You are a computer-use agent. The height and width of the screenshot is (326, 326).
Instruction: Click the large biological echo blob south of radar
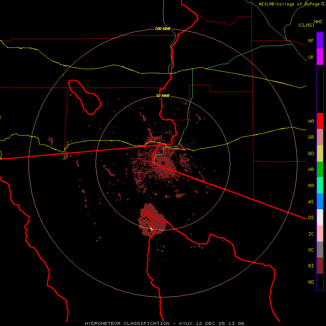point(152,220)
